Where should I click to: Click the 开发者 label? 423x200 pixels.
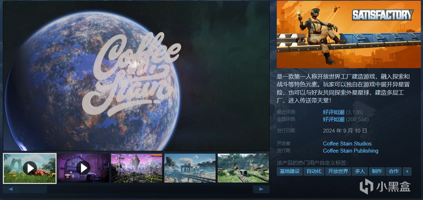[x=284, y=144]
